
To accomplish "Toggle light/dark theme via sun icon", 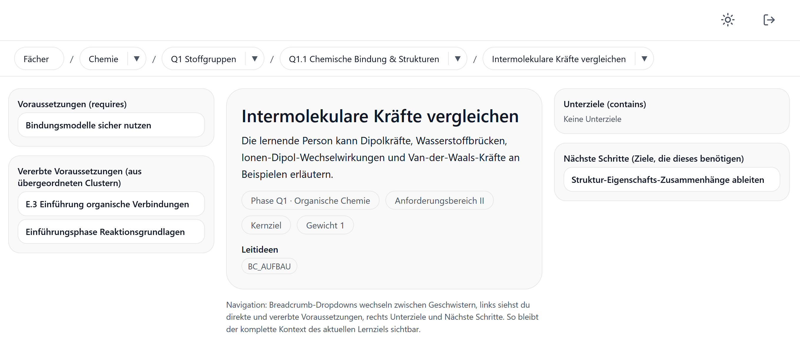I will [728, 19].
